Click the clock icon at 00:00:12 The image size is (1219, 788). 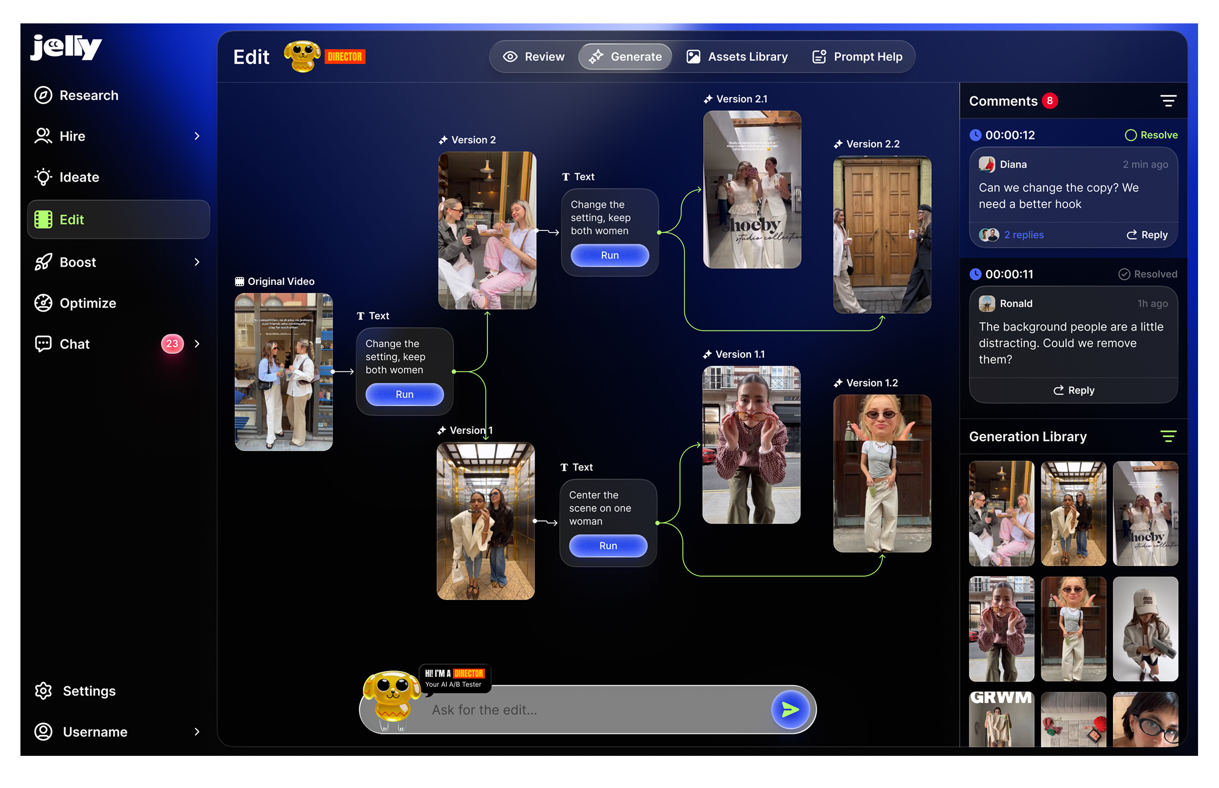[975, 135]
